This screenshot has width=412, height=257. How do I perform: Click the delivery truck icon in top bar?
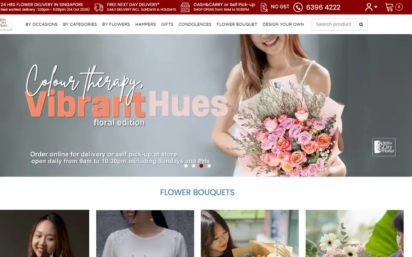[x=99, y=7]
